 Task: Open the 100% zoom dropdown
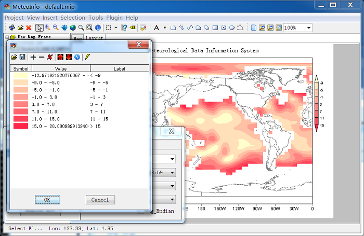click(309, 28)
